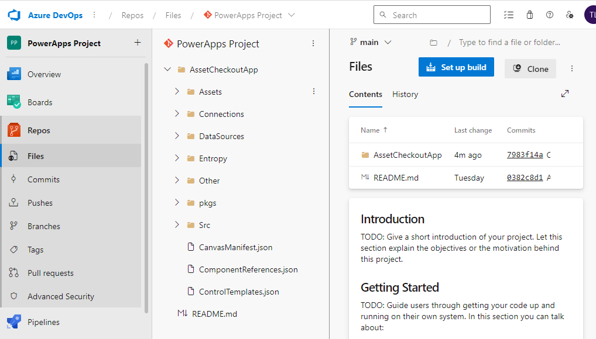Click the Pull requests icon in sidebar
The width and height of the screenshot is (596, 339).
click(13, 272)
